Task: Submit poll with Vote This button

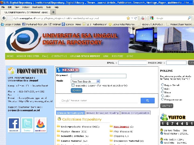Action: [x=167, y=106]
